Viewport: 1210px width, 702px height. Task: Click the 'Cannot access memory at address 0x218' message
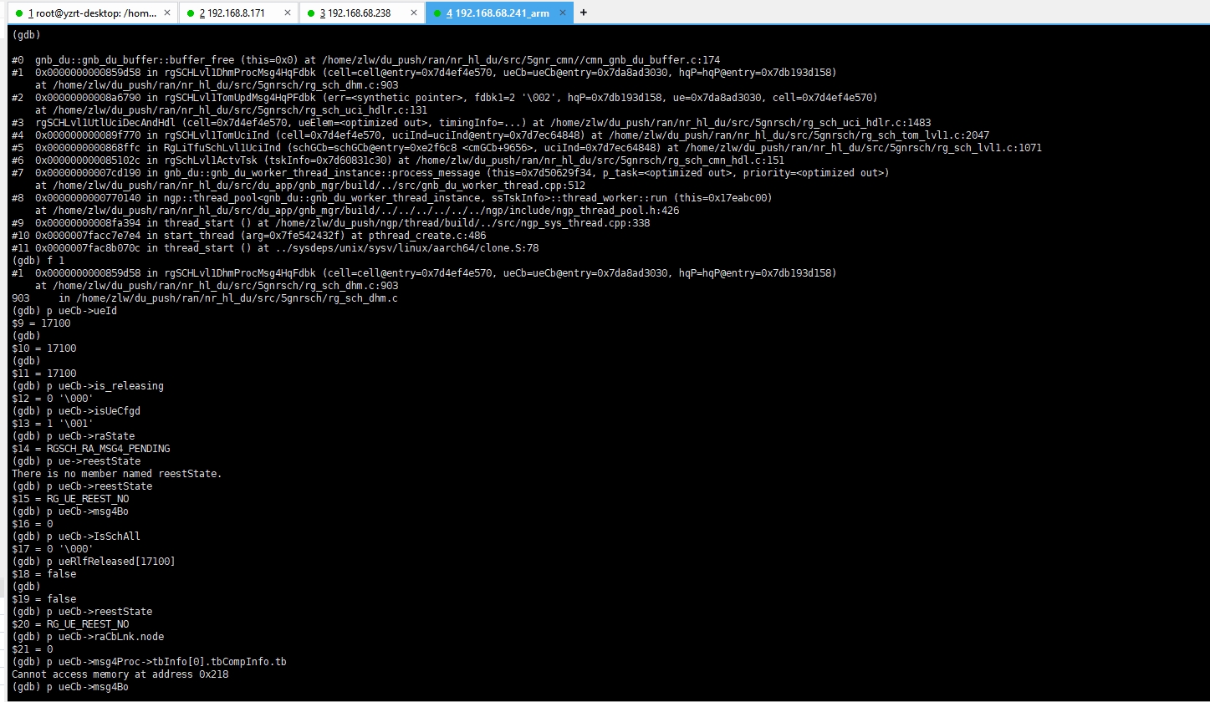coord(120,674)
